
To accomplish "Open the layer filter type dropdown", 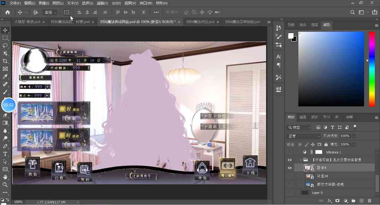I will [x=299, y=127].
